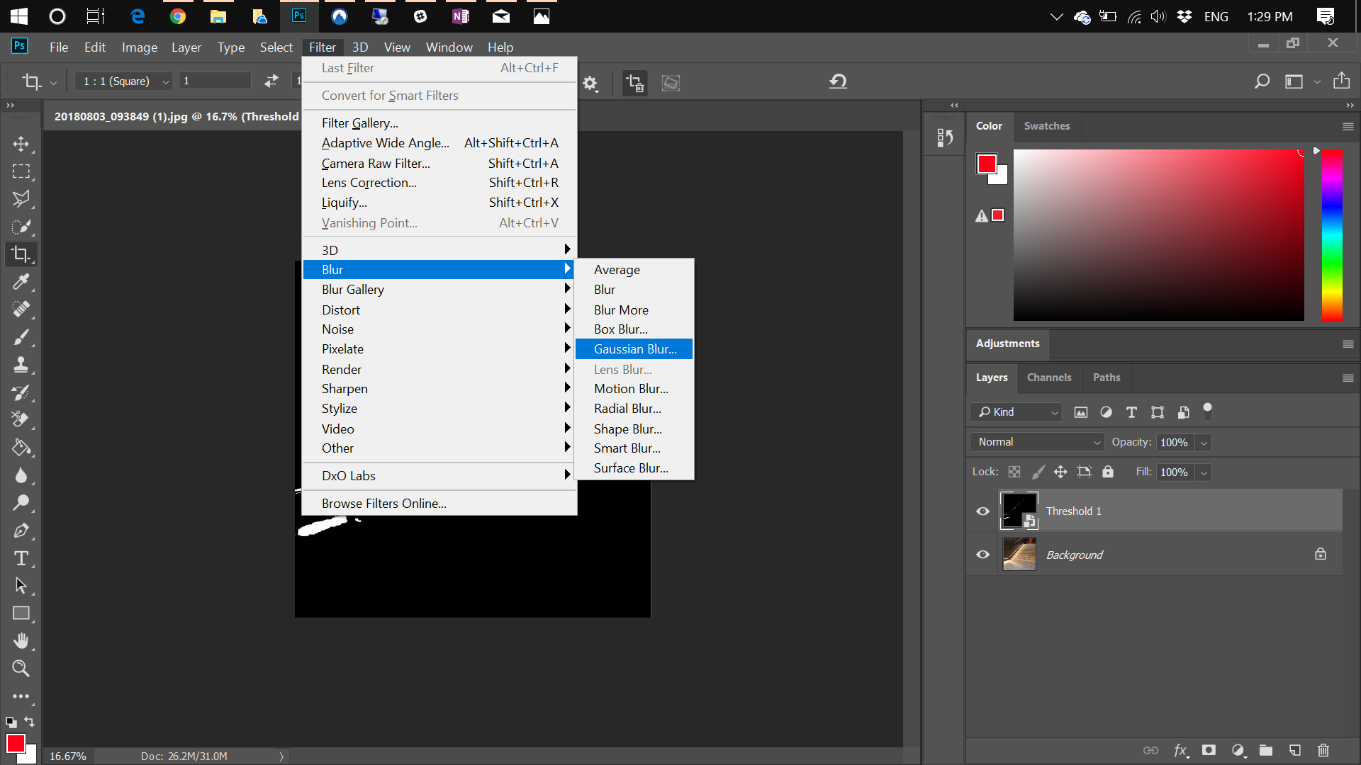Select the Horizontal Type tool
1361x765 pixels.
point(21,558)
